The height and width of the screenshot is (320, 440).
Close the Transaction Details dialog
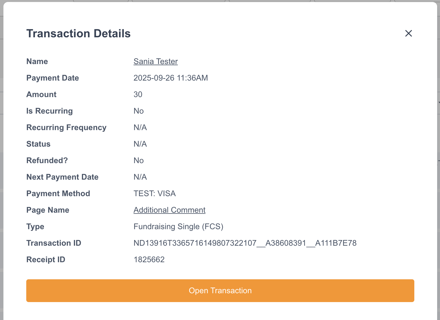click(x=408, y=33)
